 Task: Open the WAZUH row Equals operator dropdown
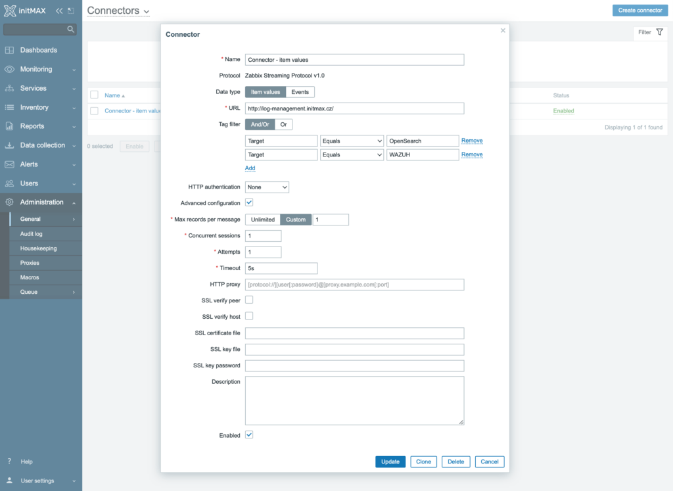(352, 154)
